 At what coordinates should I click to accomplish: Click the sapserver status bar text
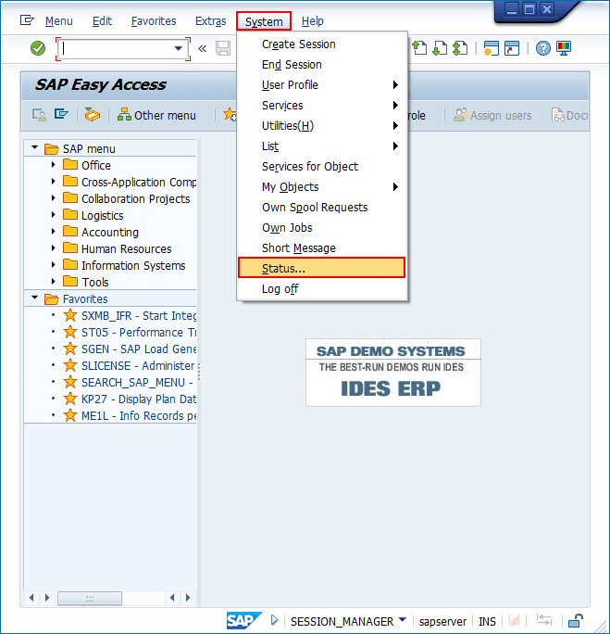point(442,621)
